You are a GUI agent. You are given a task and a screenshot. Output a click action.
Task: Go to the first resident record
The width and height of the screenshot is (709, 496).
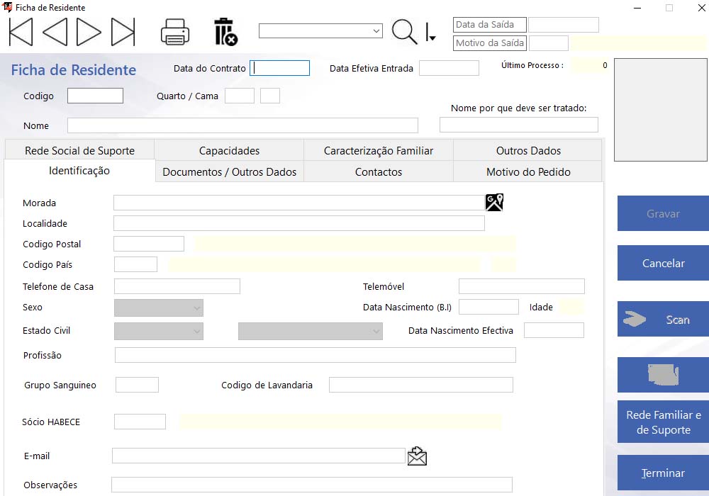point(21,32)
